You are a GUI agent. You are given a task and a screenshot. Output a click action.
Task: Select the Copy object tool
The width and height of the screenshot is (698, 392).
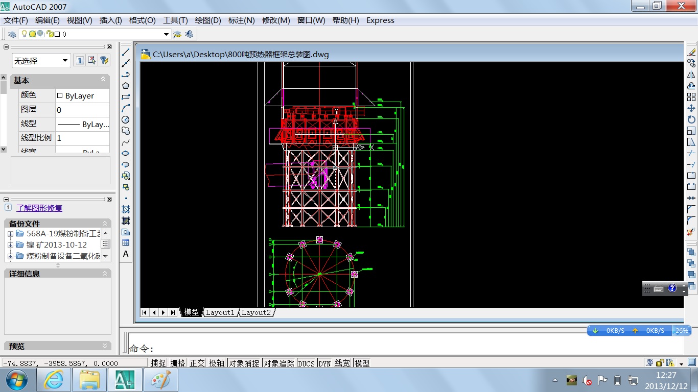pos(691,63)
